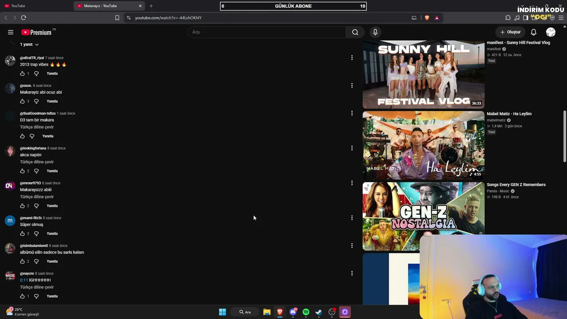Dislike the "Makarayiz abi ocuz abi" comment
Screen dimensions: 567x319
click(36, 101)
